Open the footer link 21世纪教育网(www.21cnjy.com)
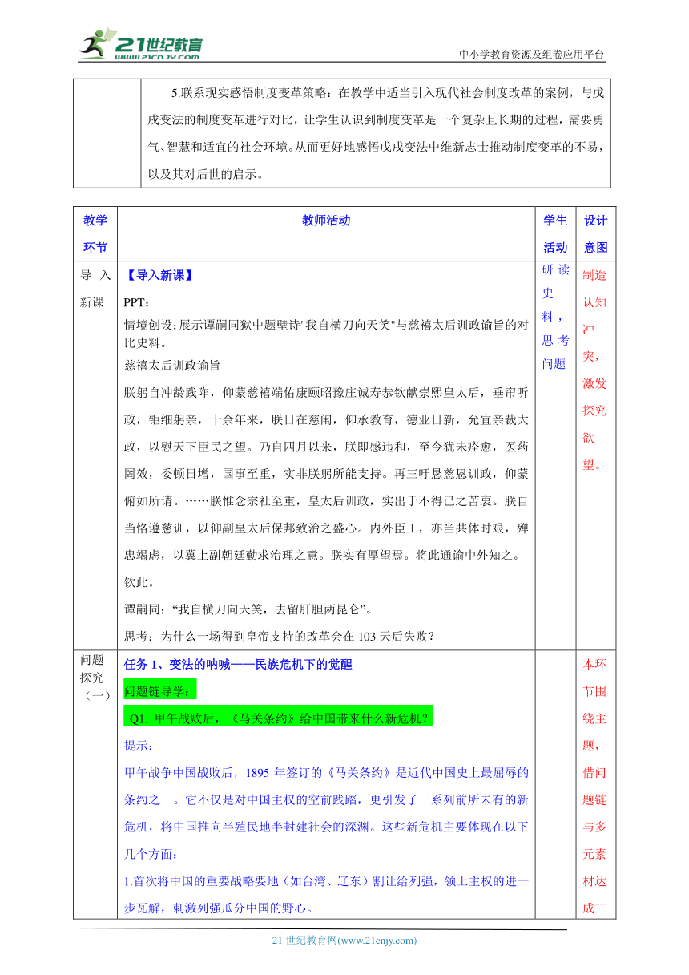689x975 pixels. [344, 941]
